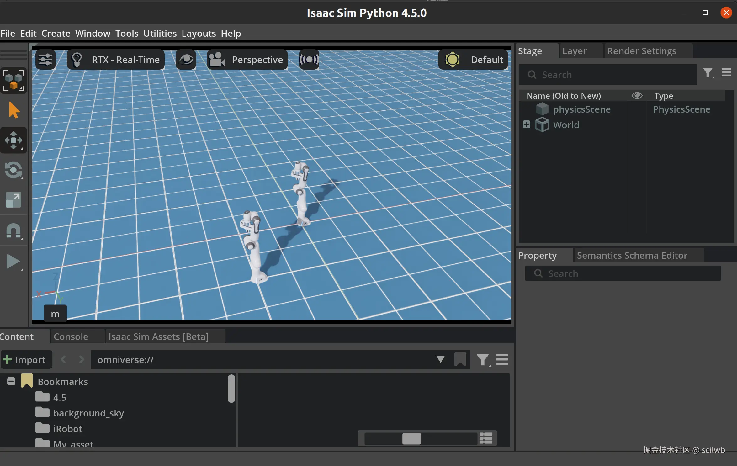Start simulation with the Play button
Screen dimensions: 737x466
13,262
